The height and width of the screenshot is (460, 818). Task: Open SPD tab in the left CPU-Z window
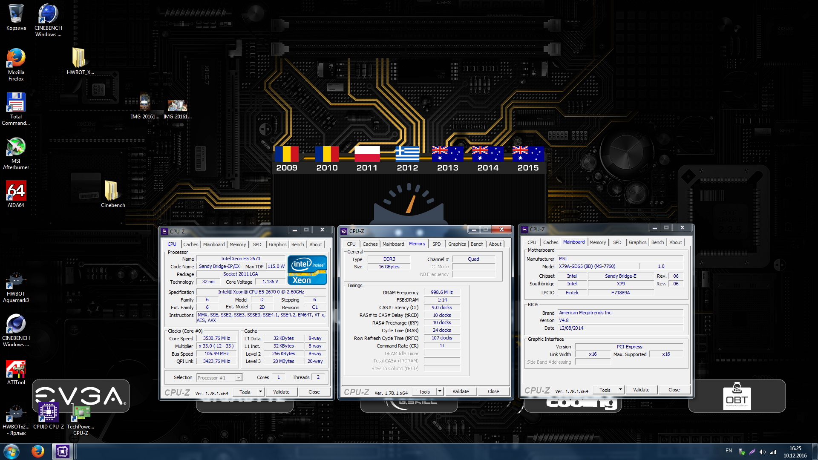pos(257,244)
